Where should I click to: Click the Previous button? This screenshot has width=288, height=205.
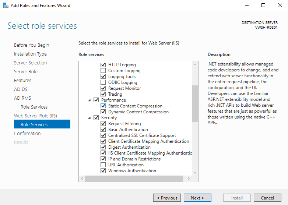pyautogui.click(x=167, y=198)
